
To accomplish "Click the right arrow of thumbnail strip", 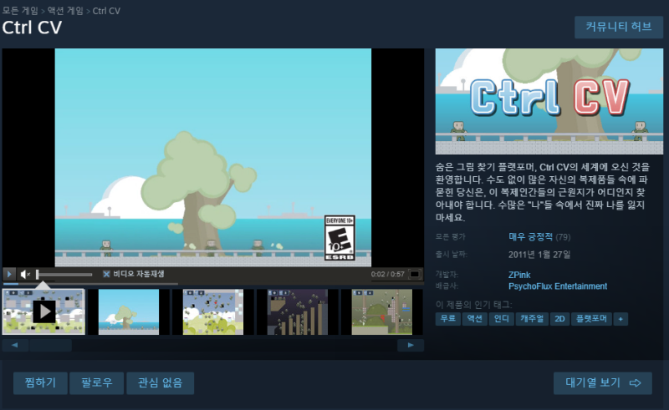I will (x=411, y=345).
